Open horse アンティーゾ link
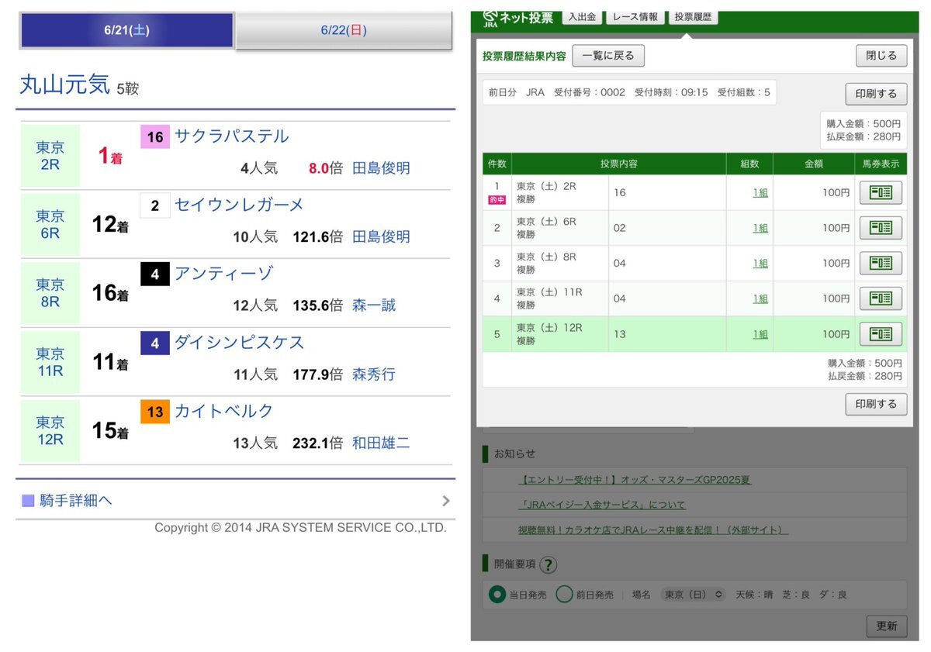 tap(224, 274)
